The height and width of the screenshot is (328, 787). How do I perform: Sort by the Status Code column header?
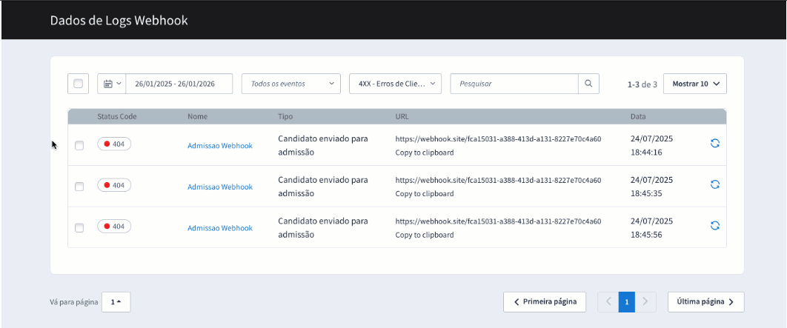coord(117,117)
